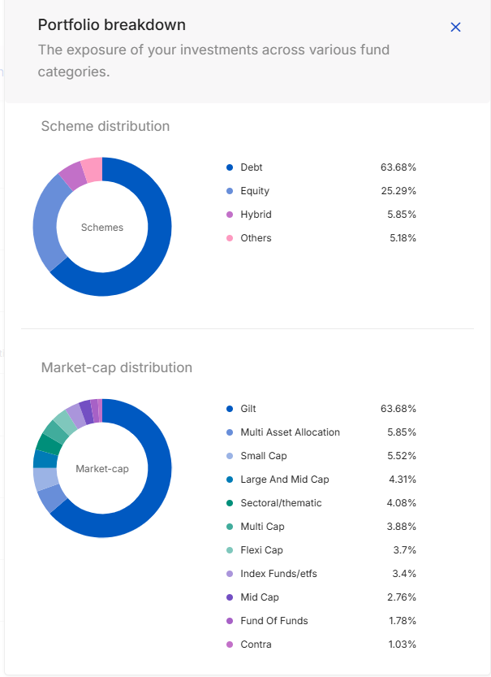
Task: Click the Mid Cap legend color dot
Action: [230, 597]
